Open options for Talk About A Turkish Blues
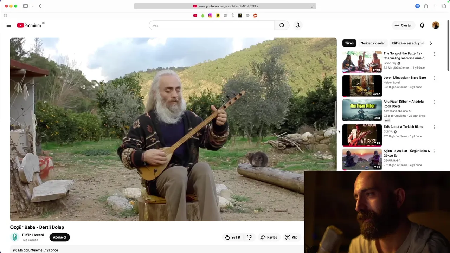Screen dimensions: 450x253 pyautogui.click(x=435, y=127)
